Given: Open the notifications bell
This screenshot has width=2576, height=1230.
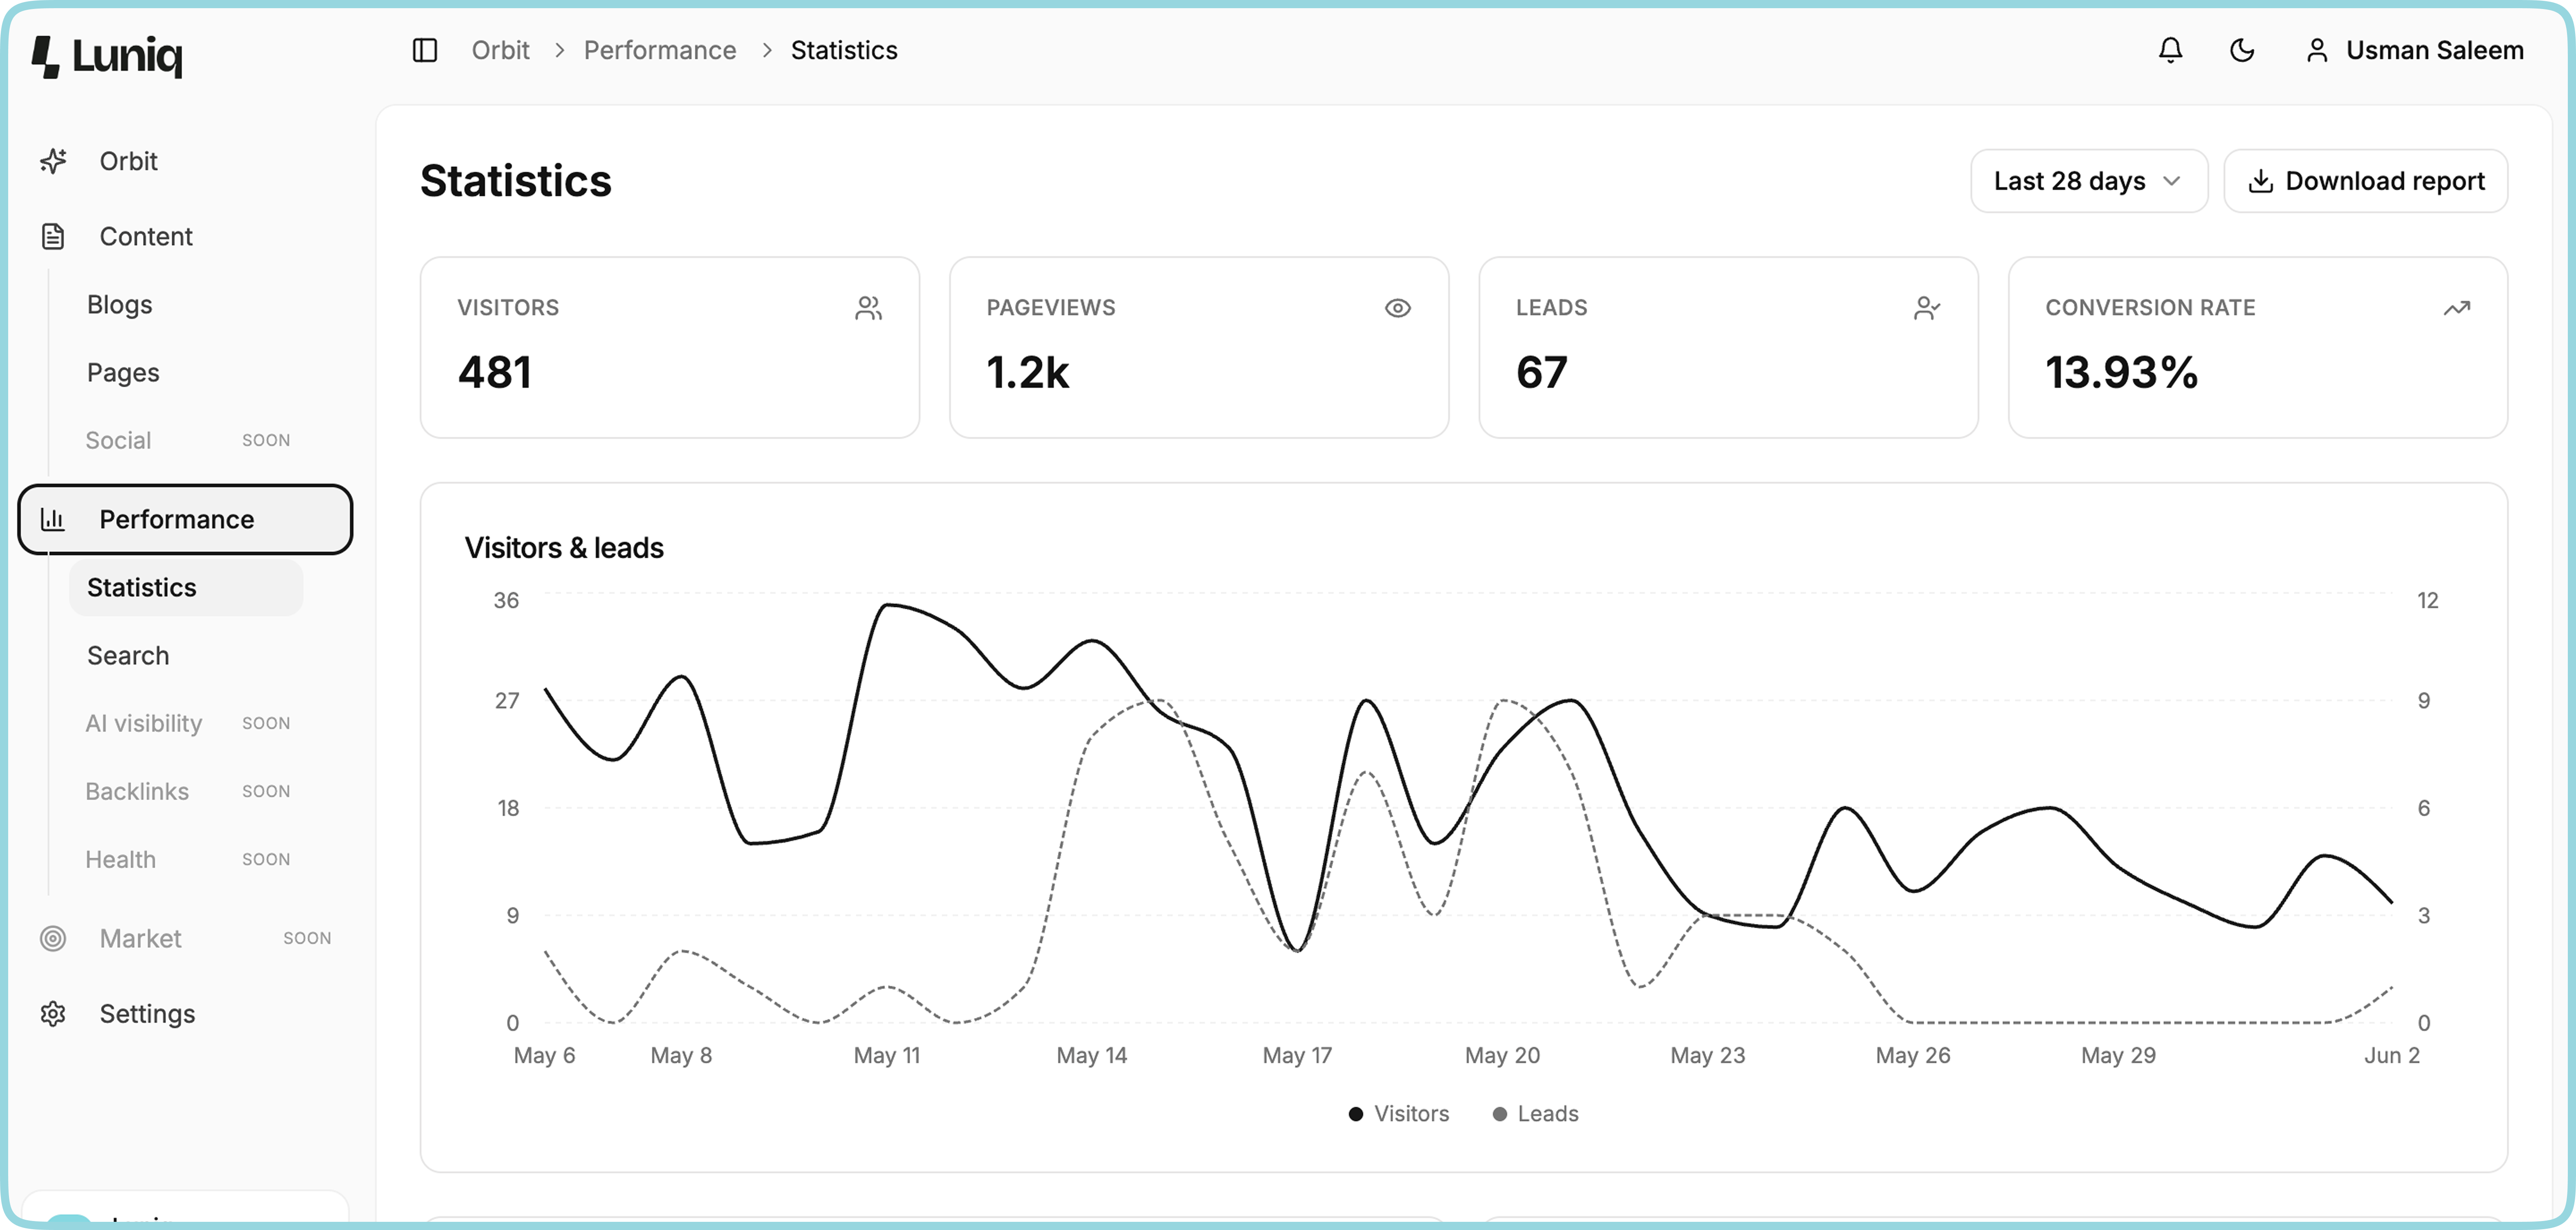Looking at the screenshot, I should (x=2170, y=50).
